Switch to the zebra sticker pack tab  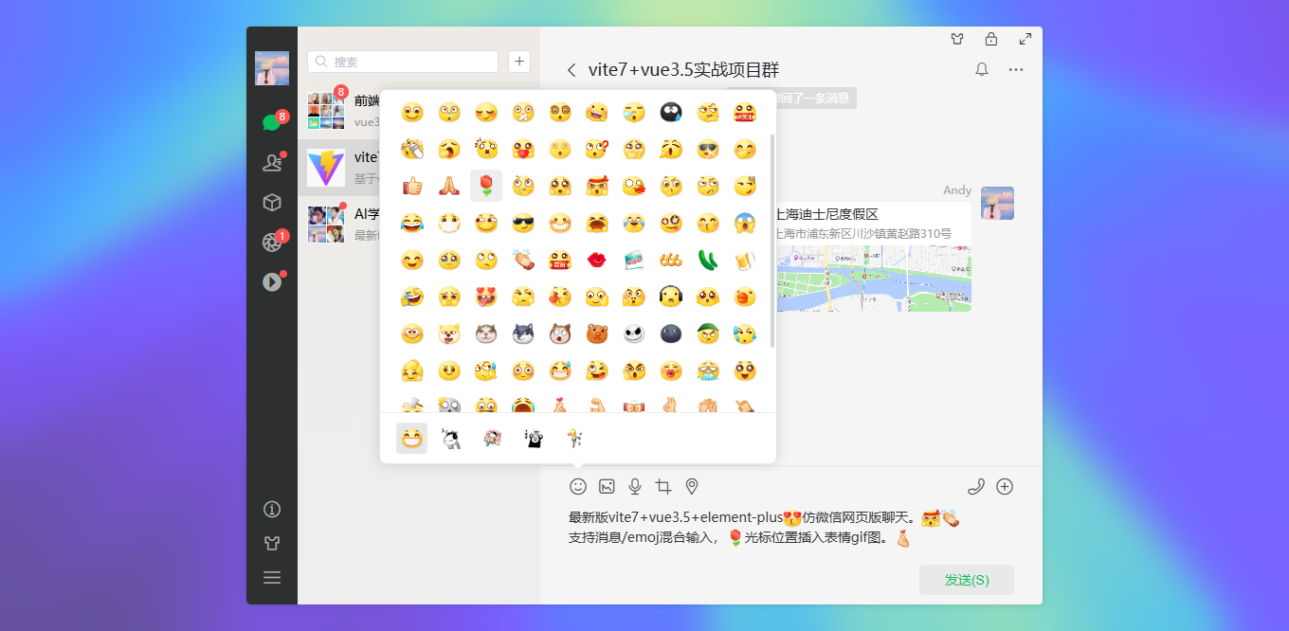451,438
